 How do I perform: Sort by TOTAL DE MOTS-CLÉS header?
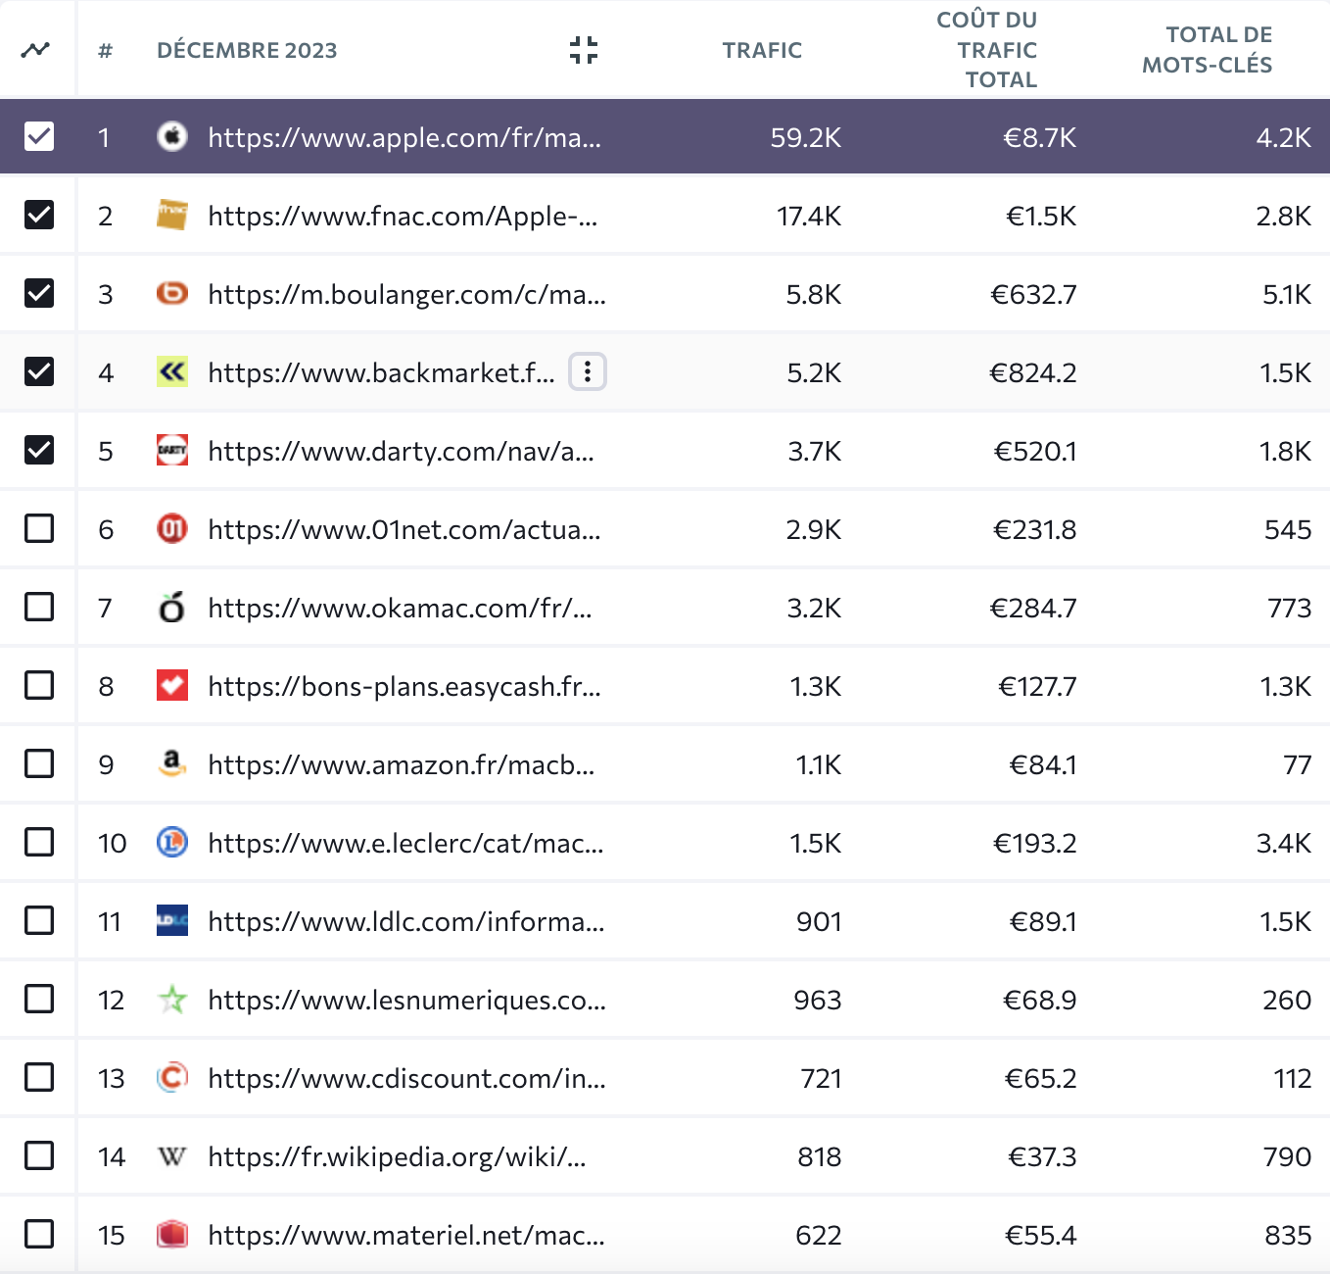tap(1207, 50)
